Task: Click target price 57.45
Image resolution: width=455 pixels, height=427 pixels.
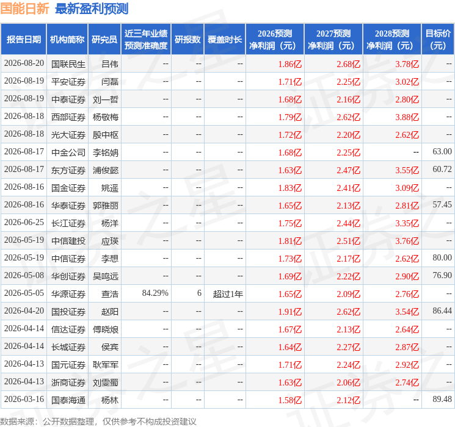Action: 442,205
